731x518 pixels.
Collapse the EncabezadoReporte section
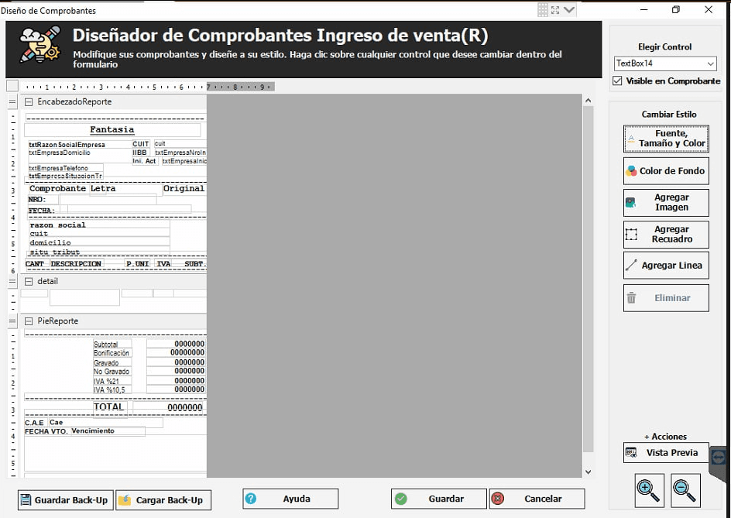(x=29, y=101)
